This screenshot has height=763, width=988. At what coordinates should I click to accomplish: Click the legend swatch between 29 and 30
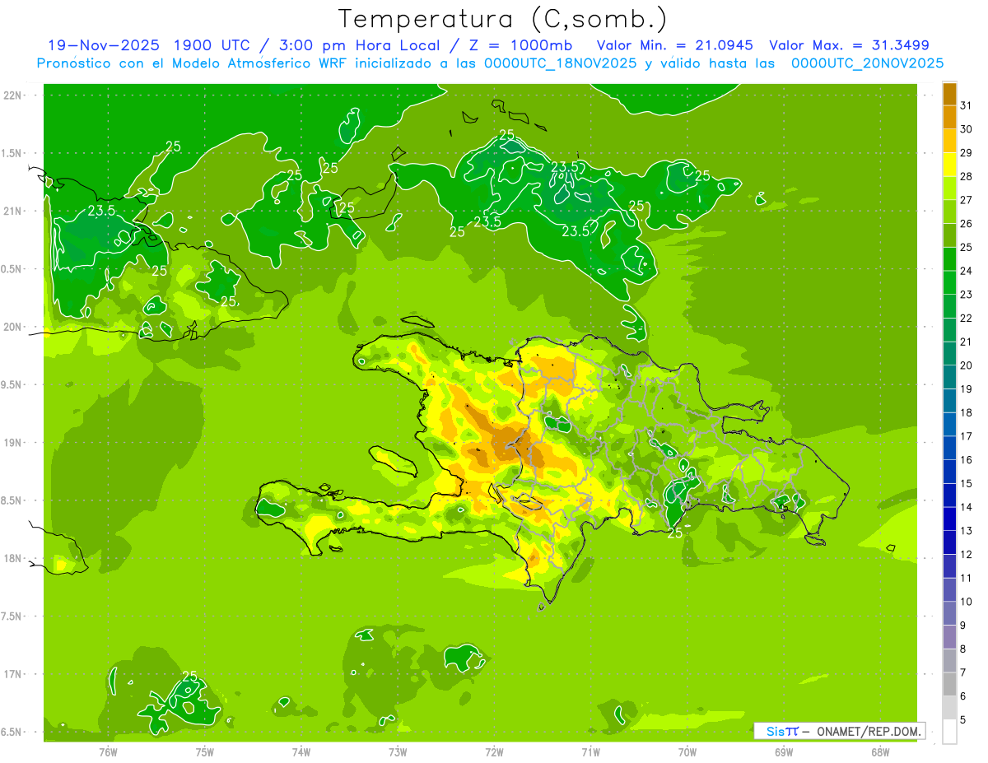point(949,141)
